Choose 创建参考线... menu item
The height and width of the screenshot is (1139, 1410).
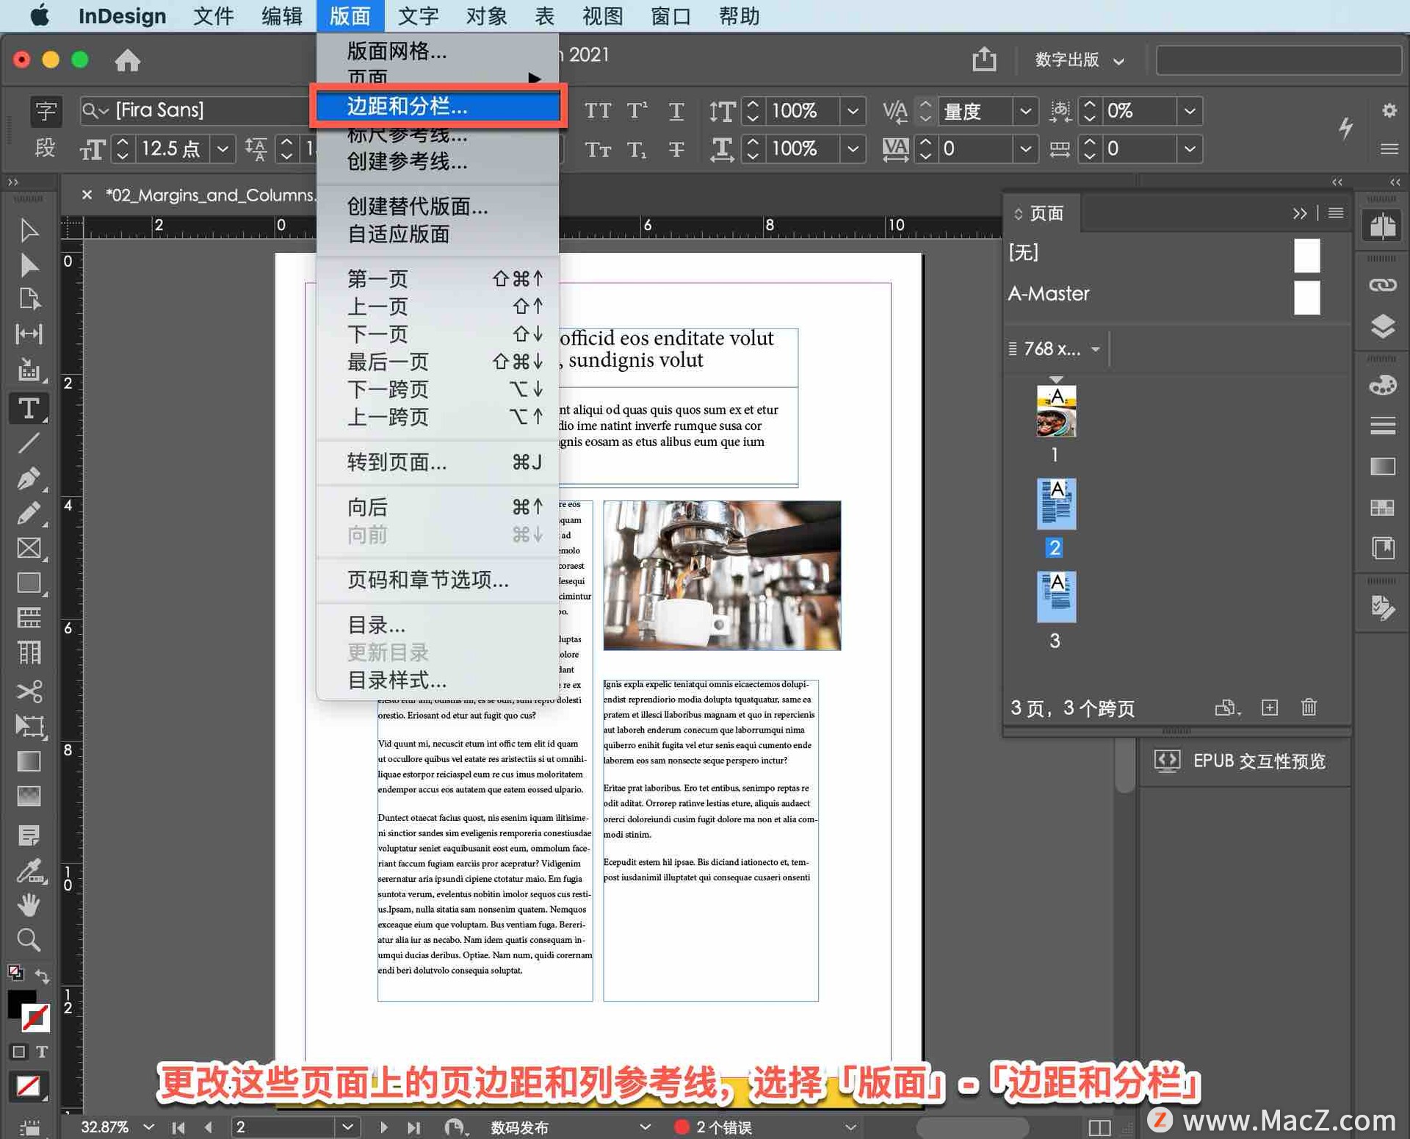(x=438, y=161)
